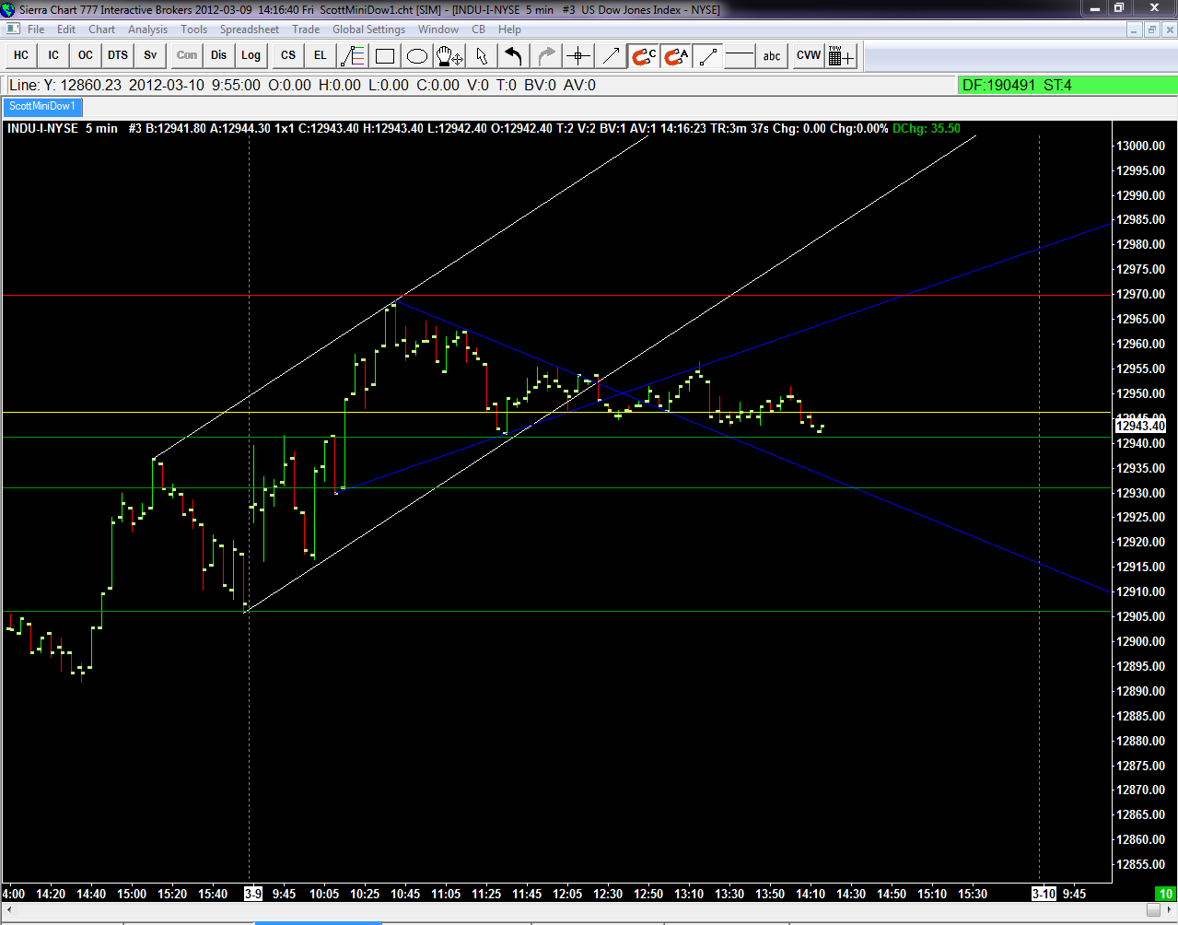The height and width of the screenshot is (925, 1178).
Task: Click the CVW toolbar button
Action: pos(809,55)
